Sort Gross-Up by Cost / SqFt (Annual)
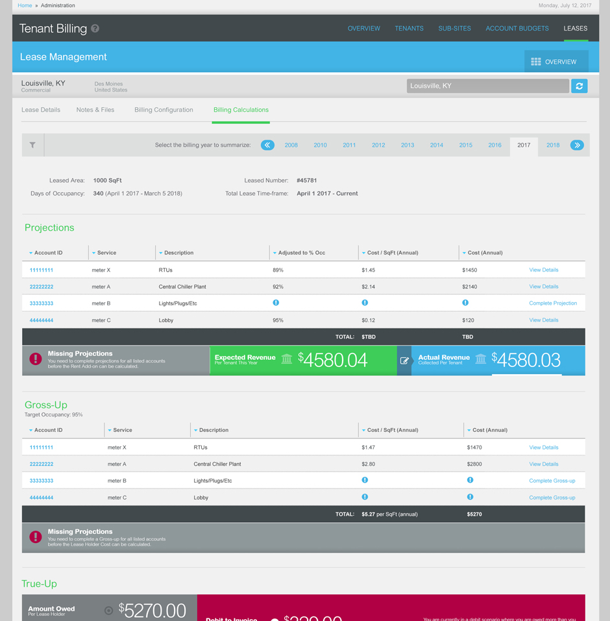The image size is (610, 621). point(390,430)
